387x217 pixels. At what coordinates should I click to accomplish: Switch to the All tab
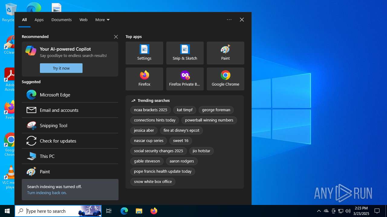(24, 20)
